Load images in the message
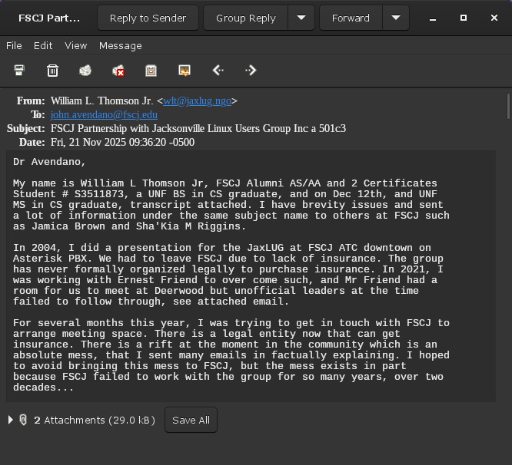Viewport: 512px width, 465px height. (185, 71)
